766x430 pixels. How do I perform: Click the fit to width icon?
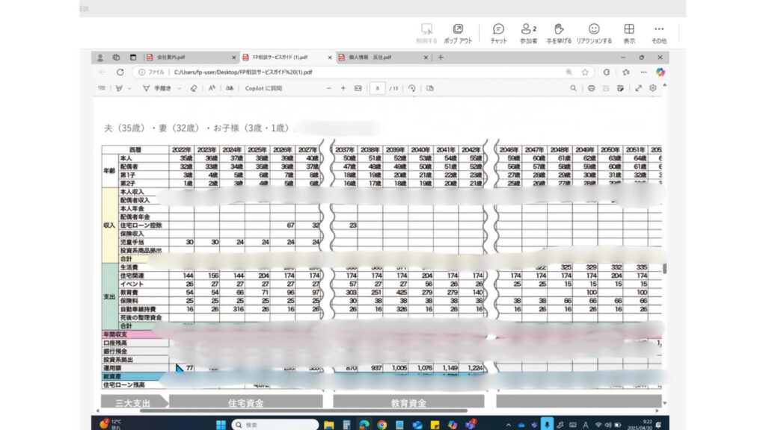tap(358, 88)
